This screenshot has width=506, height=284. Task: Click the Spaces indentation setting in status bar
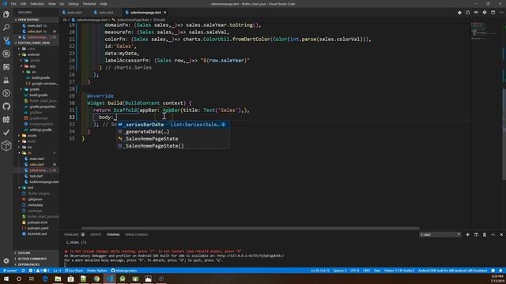[340, 271]
